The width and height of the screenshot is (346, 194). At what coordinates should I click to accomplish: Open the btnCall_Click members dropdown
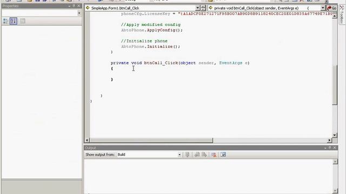323,8
